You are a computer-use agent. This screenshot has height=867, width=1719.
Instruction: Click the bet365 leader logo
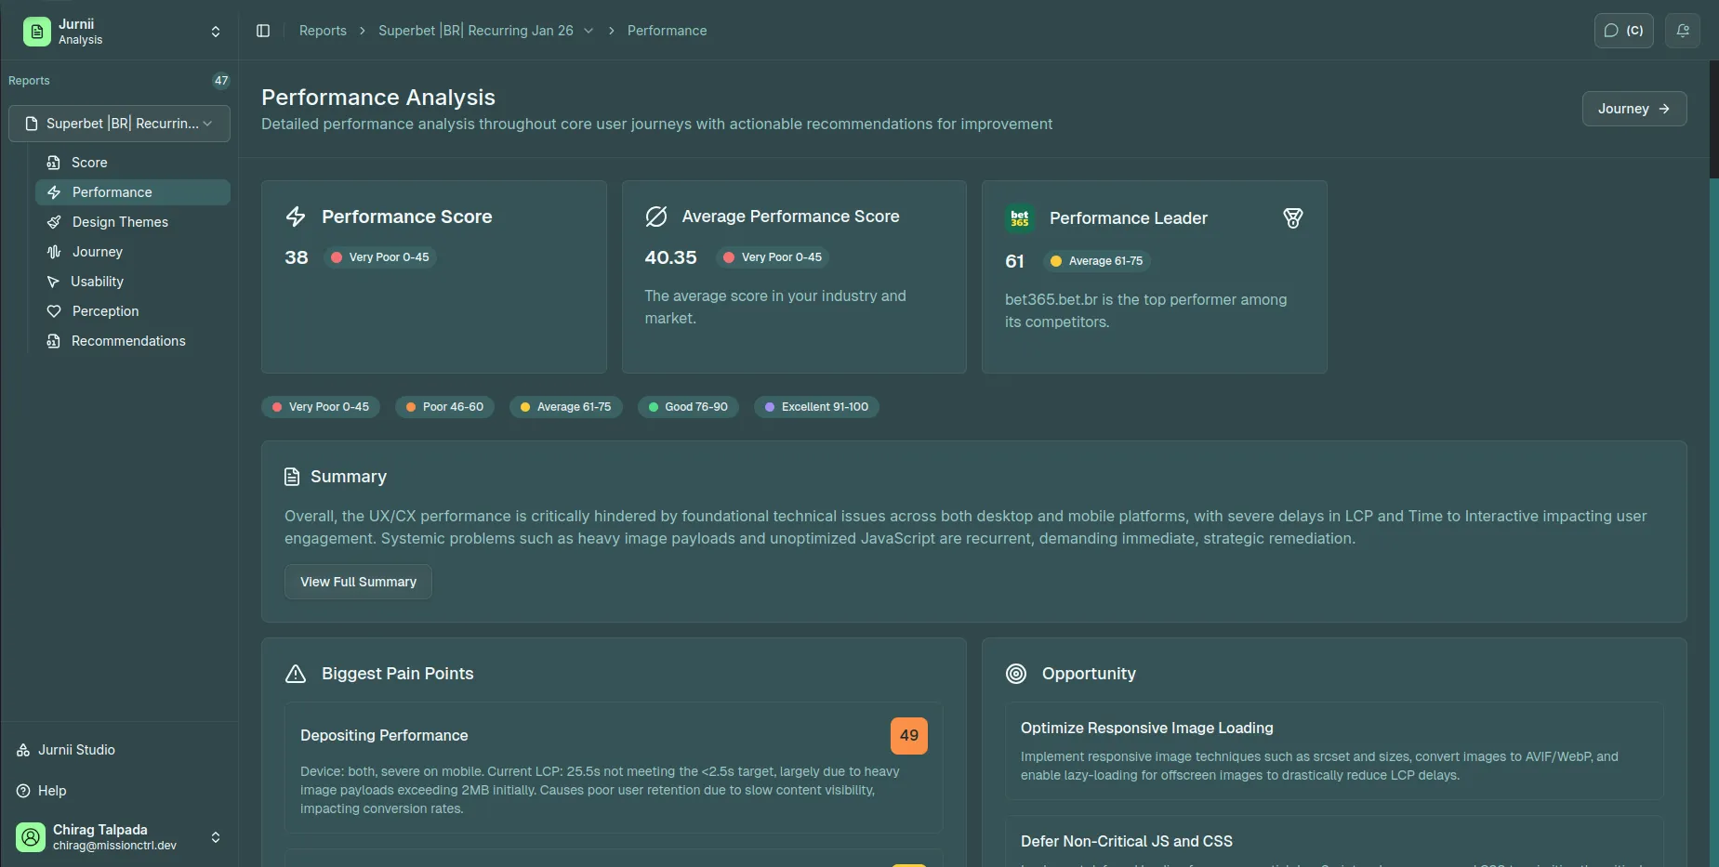click(x=1020, y=217)
